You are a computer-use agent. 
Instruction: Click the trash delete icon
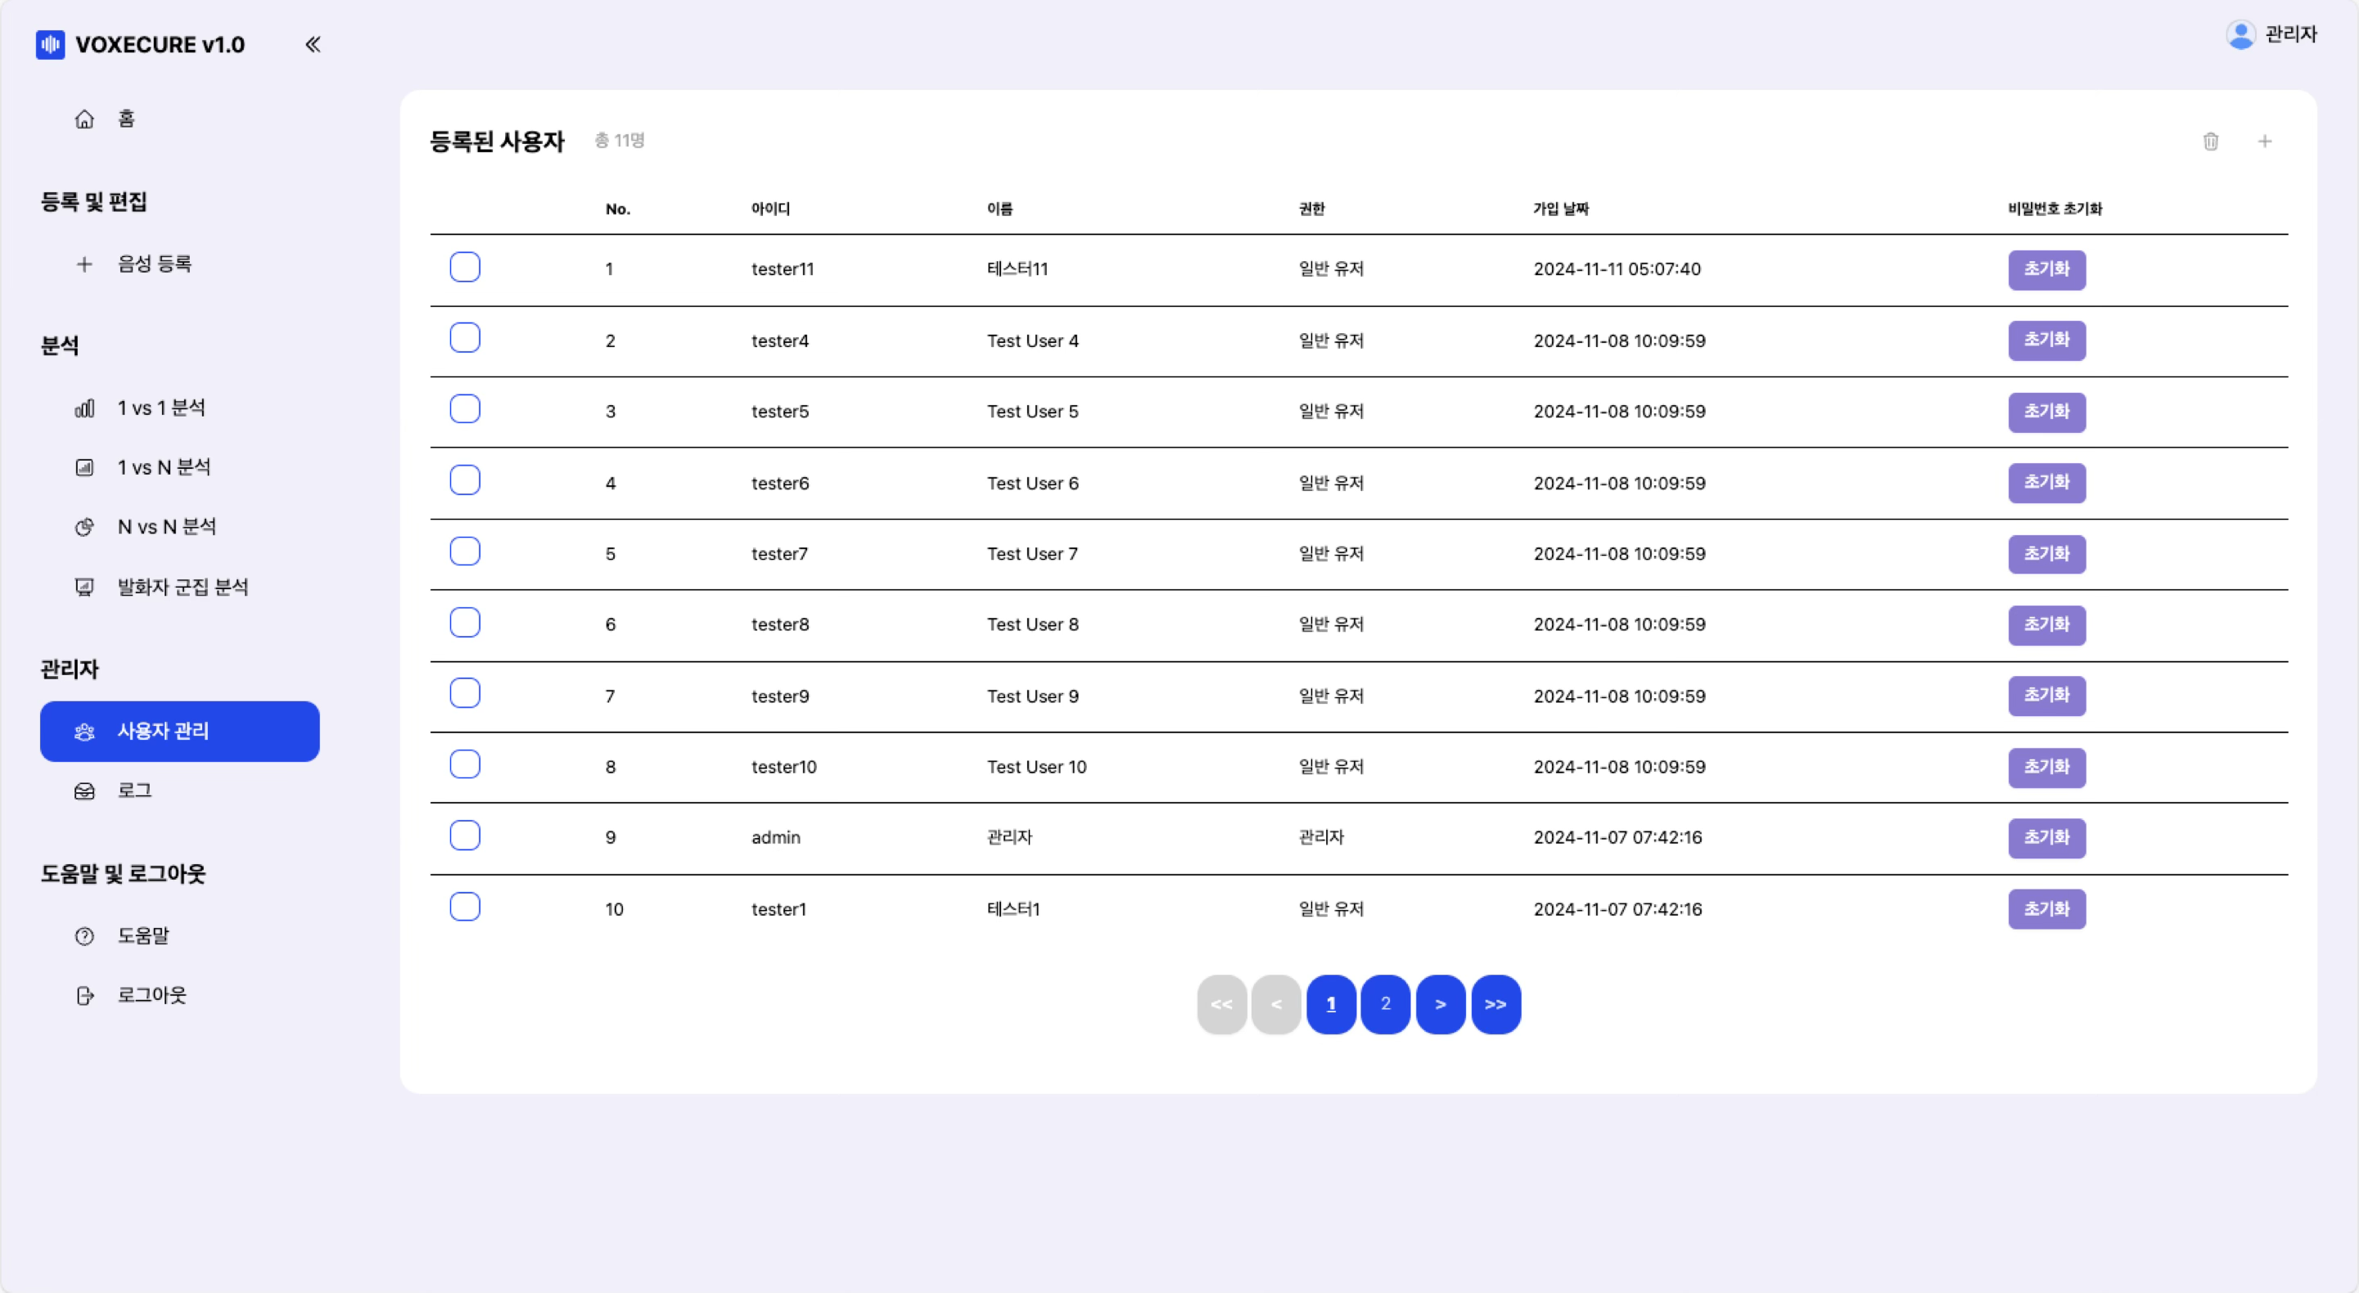(2210, 141)
